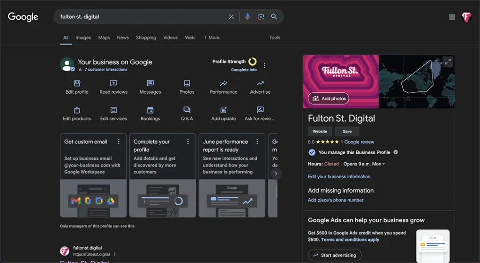Open Read reviews icon
This screenshot has height=263, width=480.
point(113,83)
